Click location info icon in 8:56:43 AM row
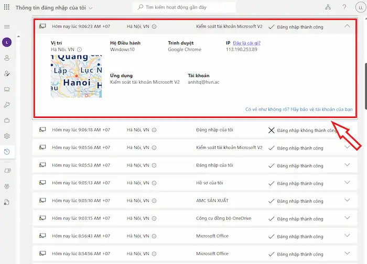The image size is (367, 264). pyautogui.click(x=154, y=236)
